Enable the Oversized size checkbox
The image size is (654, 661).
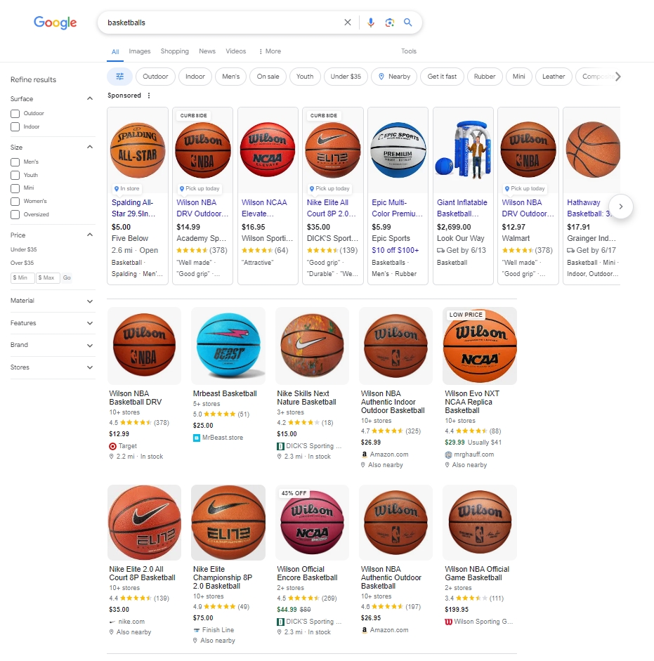[x=15, y=214]
